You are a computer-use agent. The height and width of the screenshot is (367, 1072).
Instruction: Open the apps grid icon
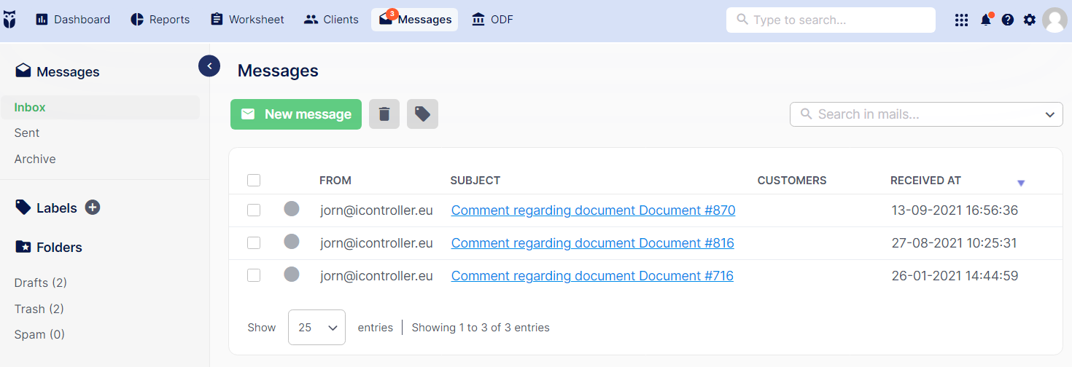962,20
